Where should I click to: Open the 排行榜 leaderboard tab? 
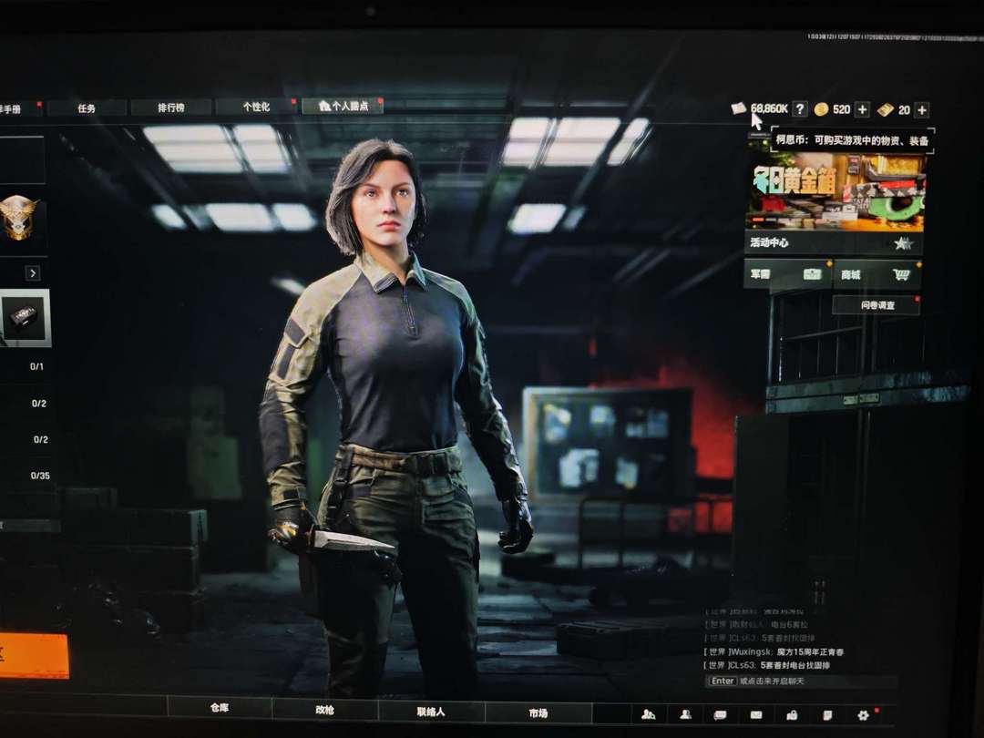[171, 108]
